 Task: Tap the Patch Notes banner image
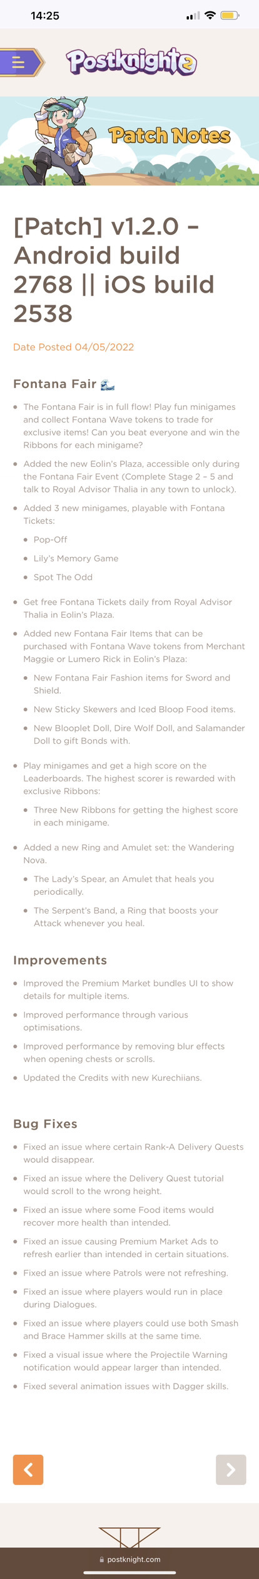129,141
